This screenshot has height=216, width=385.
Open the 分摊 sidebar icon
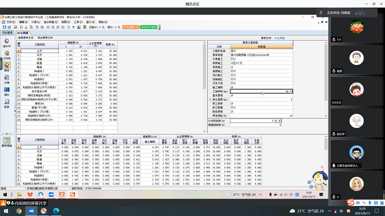[7, 79]
